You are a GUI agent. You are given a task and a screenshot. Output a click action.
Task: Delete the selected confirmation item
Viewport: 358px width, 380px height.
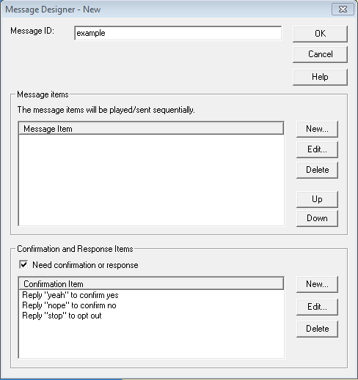(317, 329)
